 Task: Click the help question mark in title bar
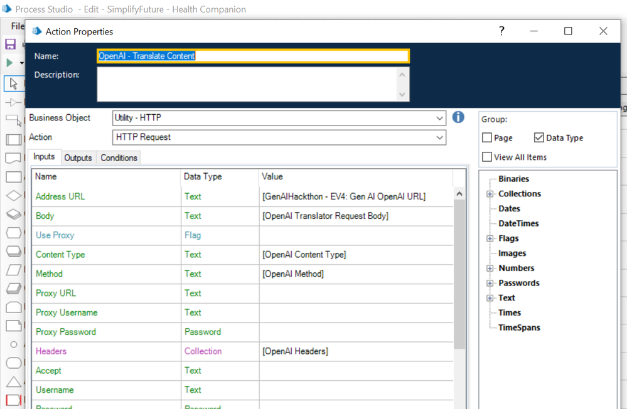tap(501, 31)
